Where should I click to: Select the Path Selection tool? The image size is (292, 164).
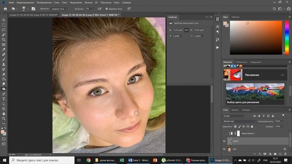click(4, 104)
